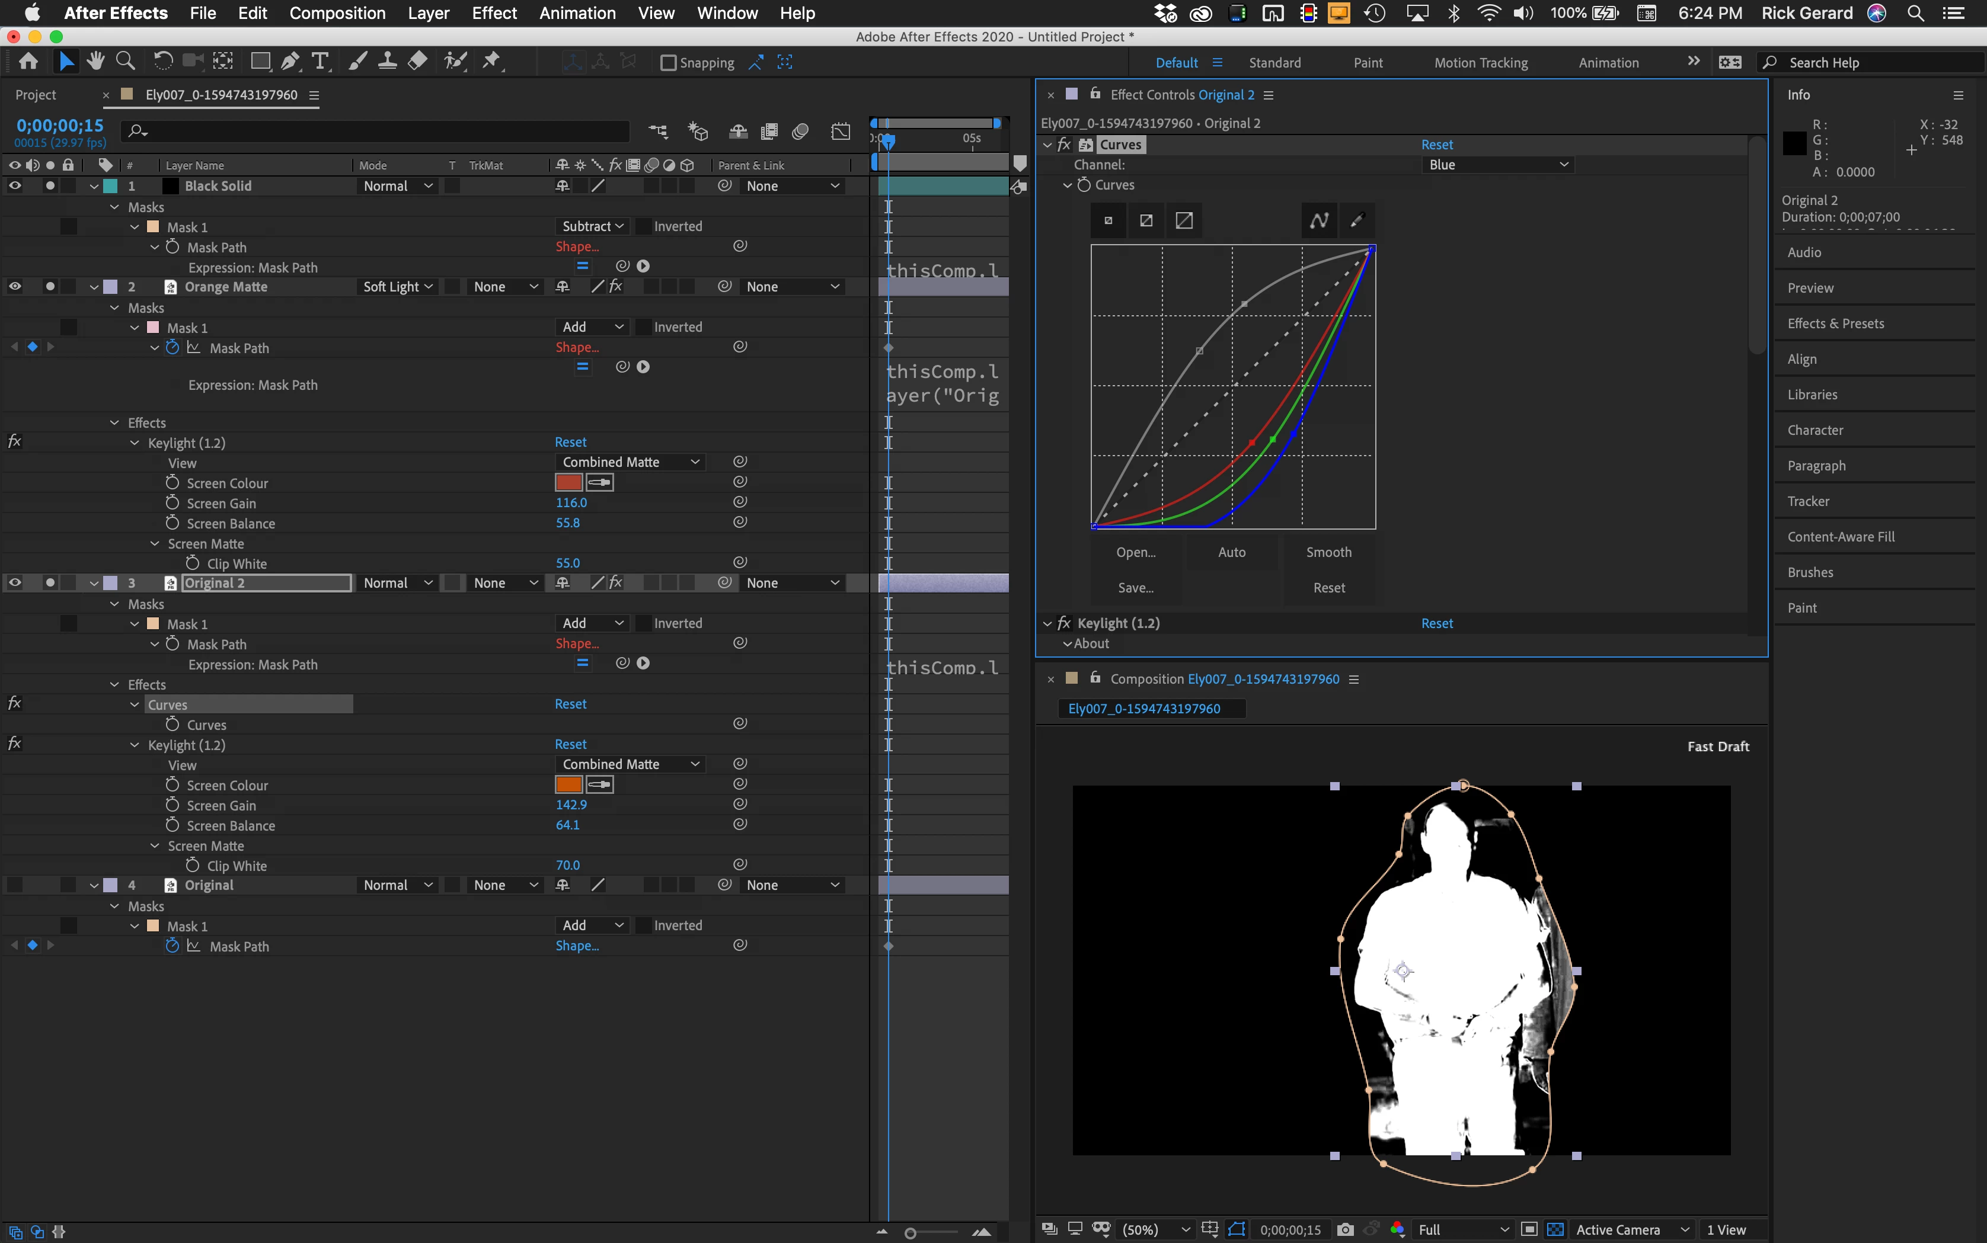Enable the Snapping checkbox
Screen dimensions: 1987x1243
pos(669,62)
